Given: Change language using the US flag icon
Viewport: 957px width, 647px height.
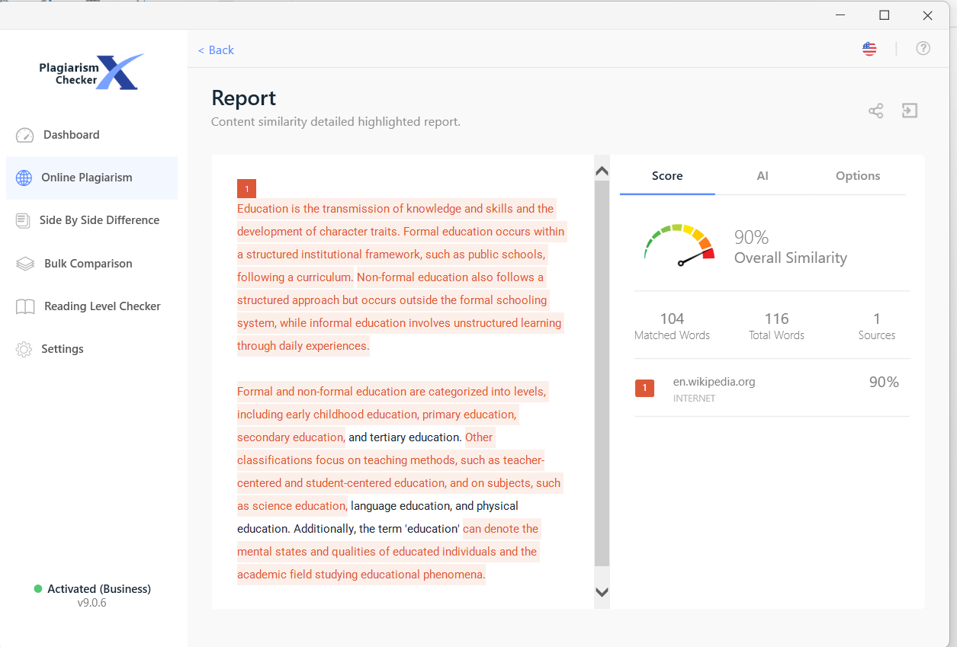Looking at the screenshot, I should point(869,49).
